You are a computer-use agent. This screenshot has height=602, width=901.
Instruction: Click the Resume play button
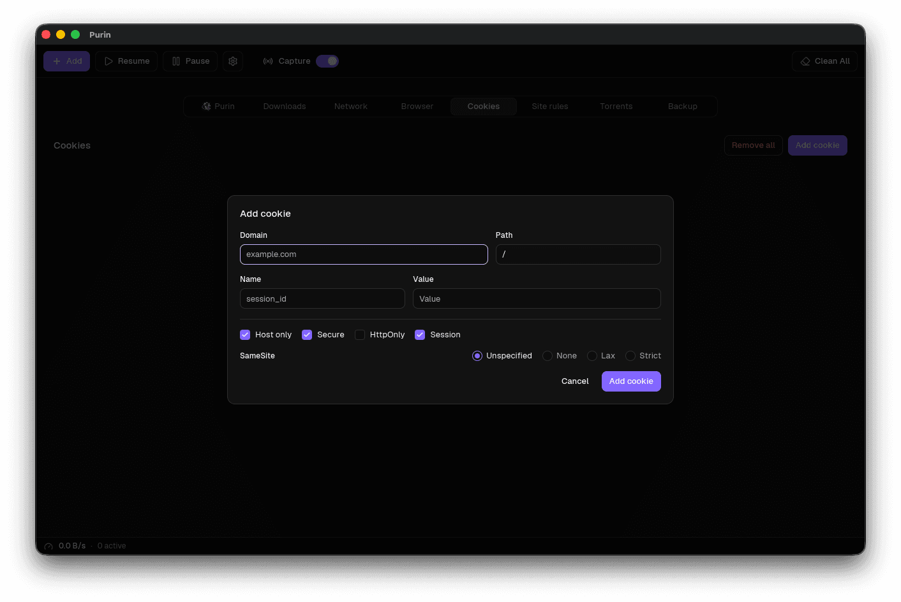(x=126, y=61)
